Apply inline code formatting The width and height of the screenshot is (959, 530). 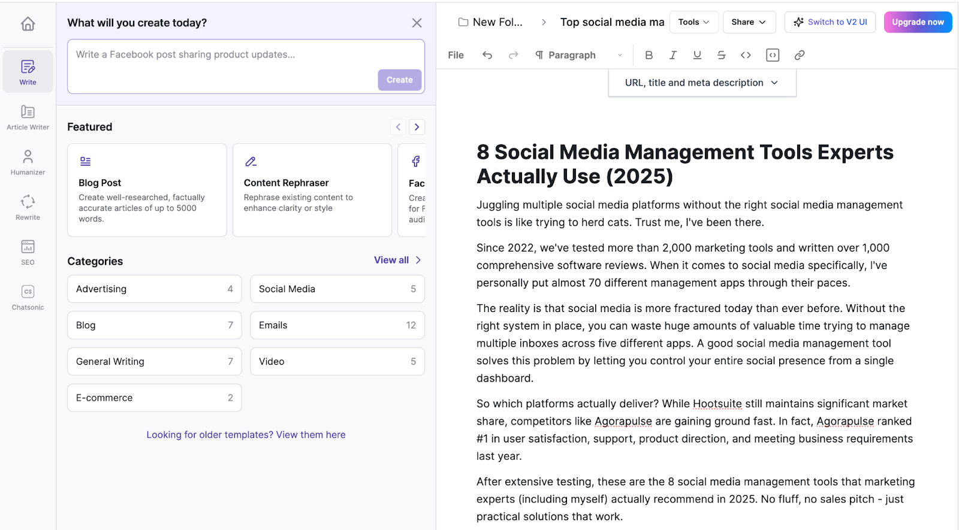click(x=746, y=55)
